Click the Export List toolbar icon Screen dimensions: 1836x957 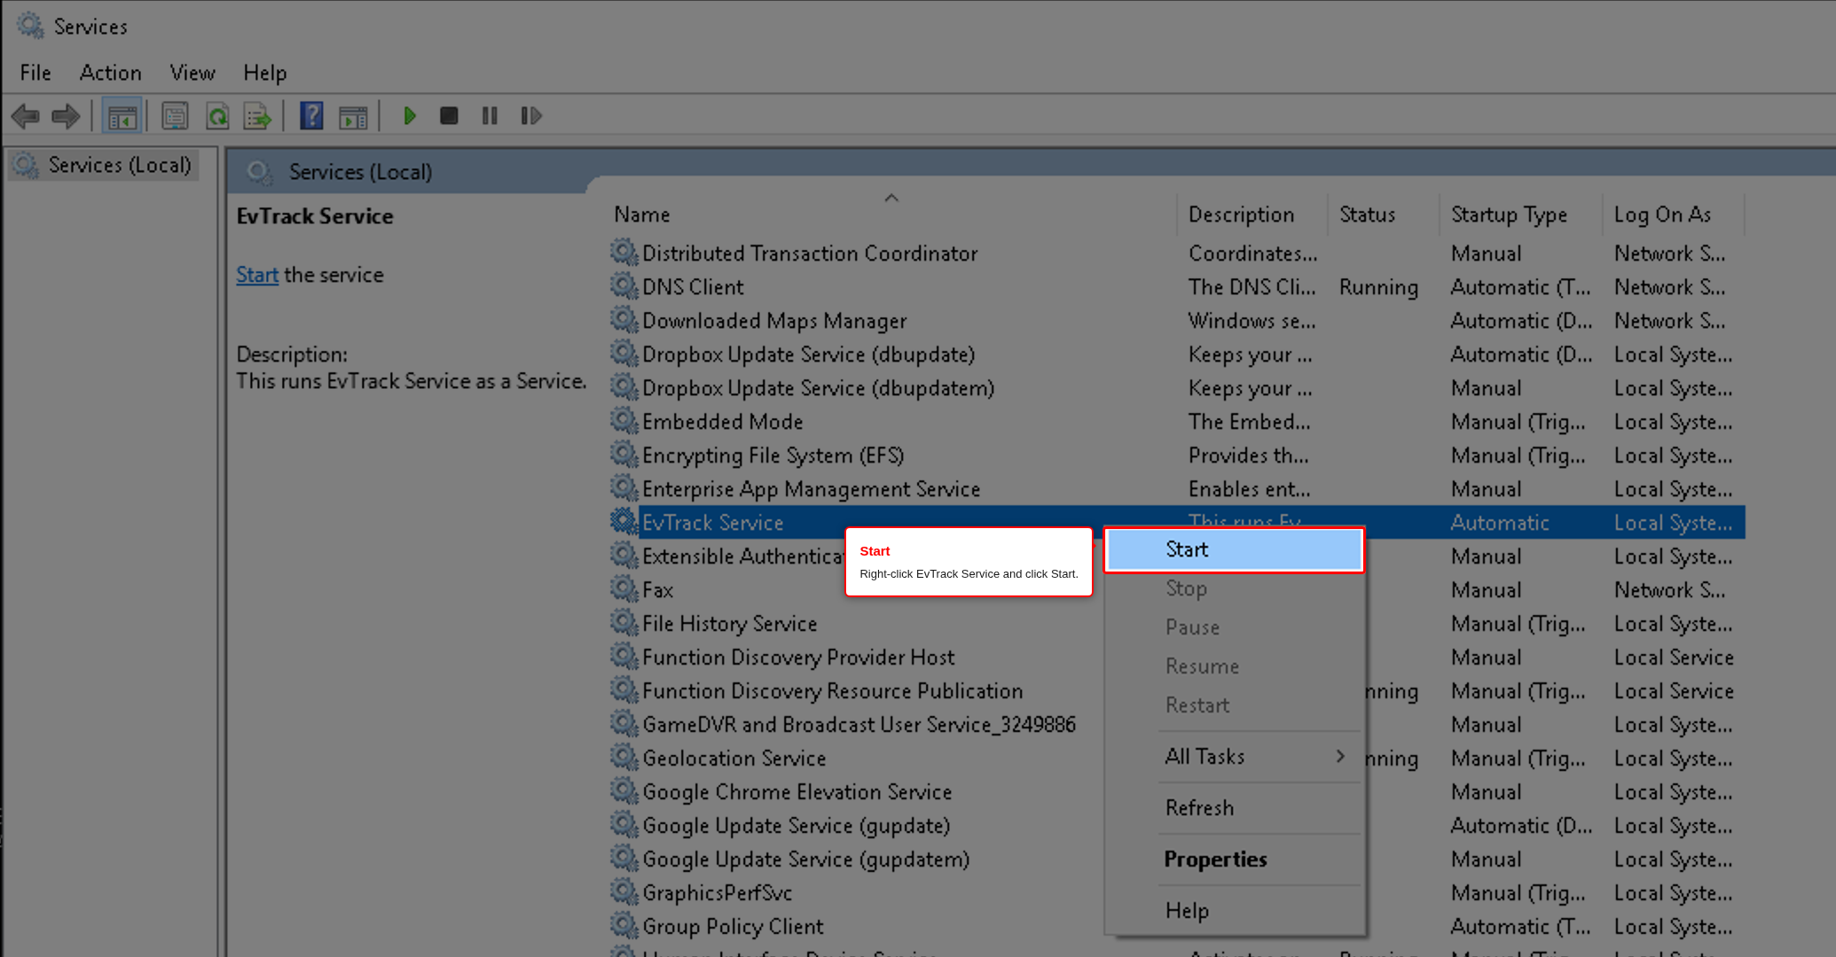pyautogui.click(x=257, y=116)
